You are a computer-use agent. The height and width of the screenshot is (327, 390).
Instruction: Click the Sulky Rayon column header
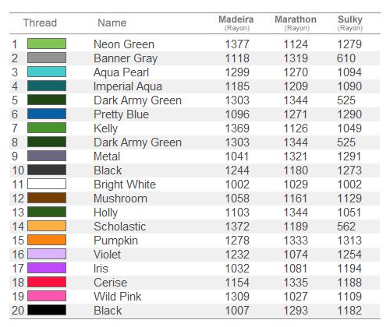(x=350, y=23)
